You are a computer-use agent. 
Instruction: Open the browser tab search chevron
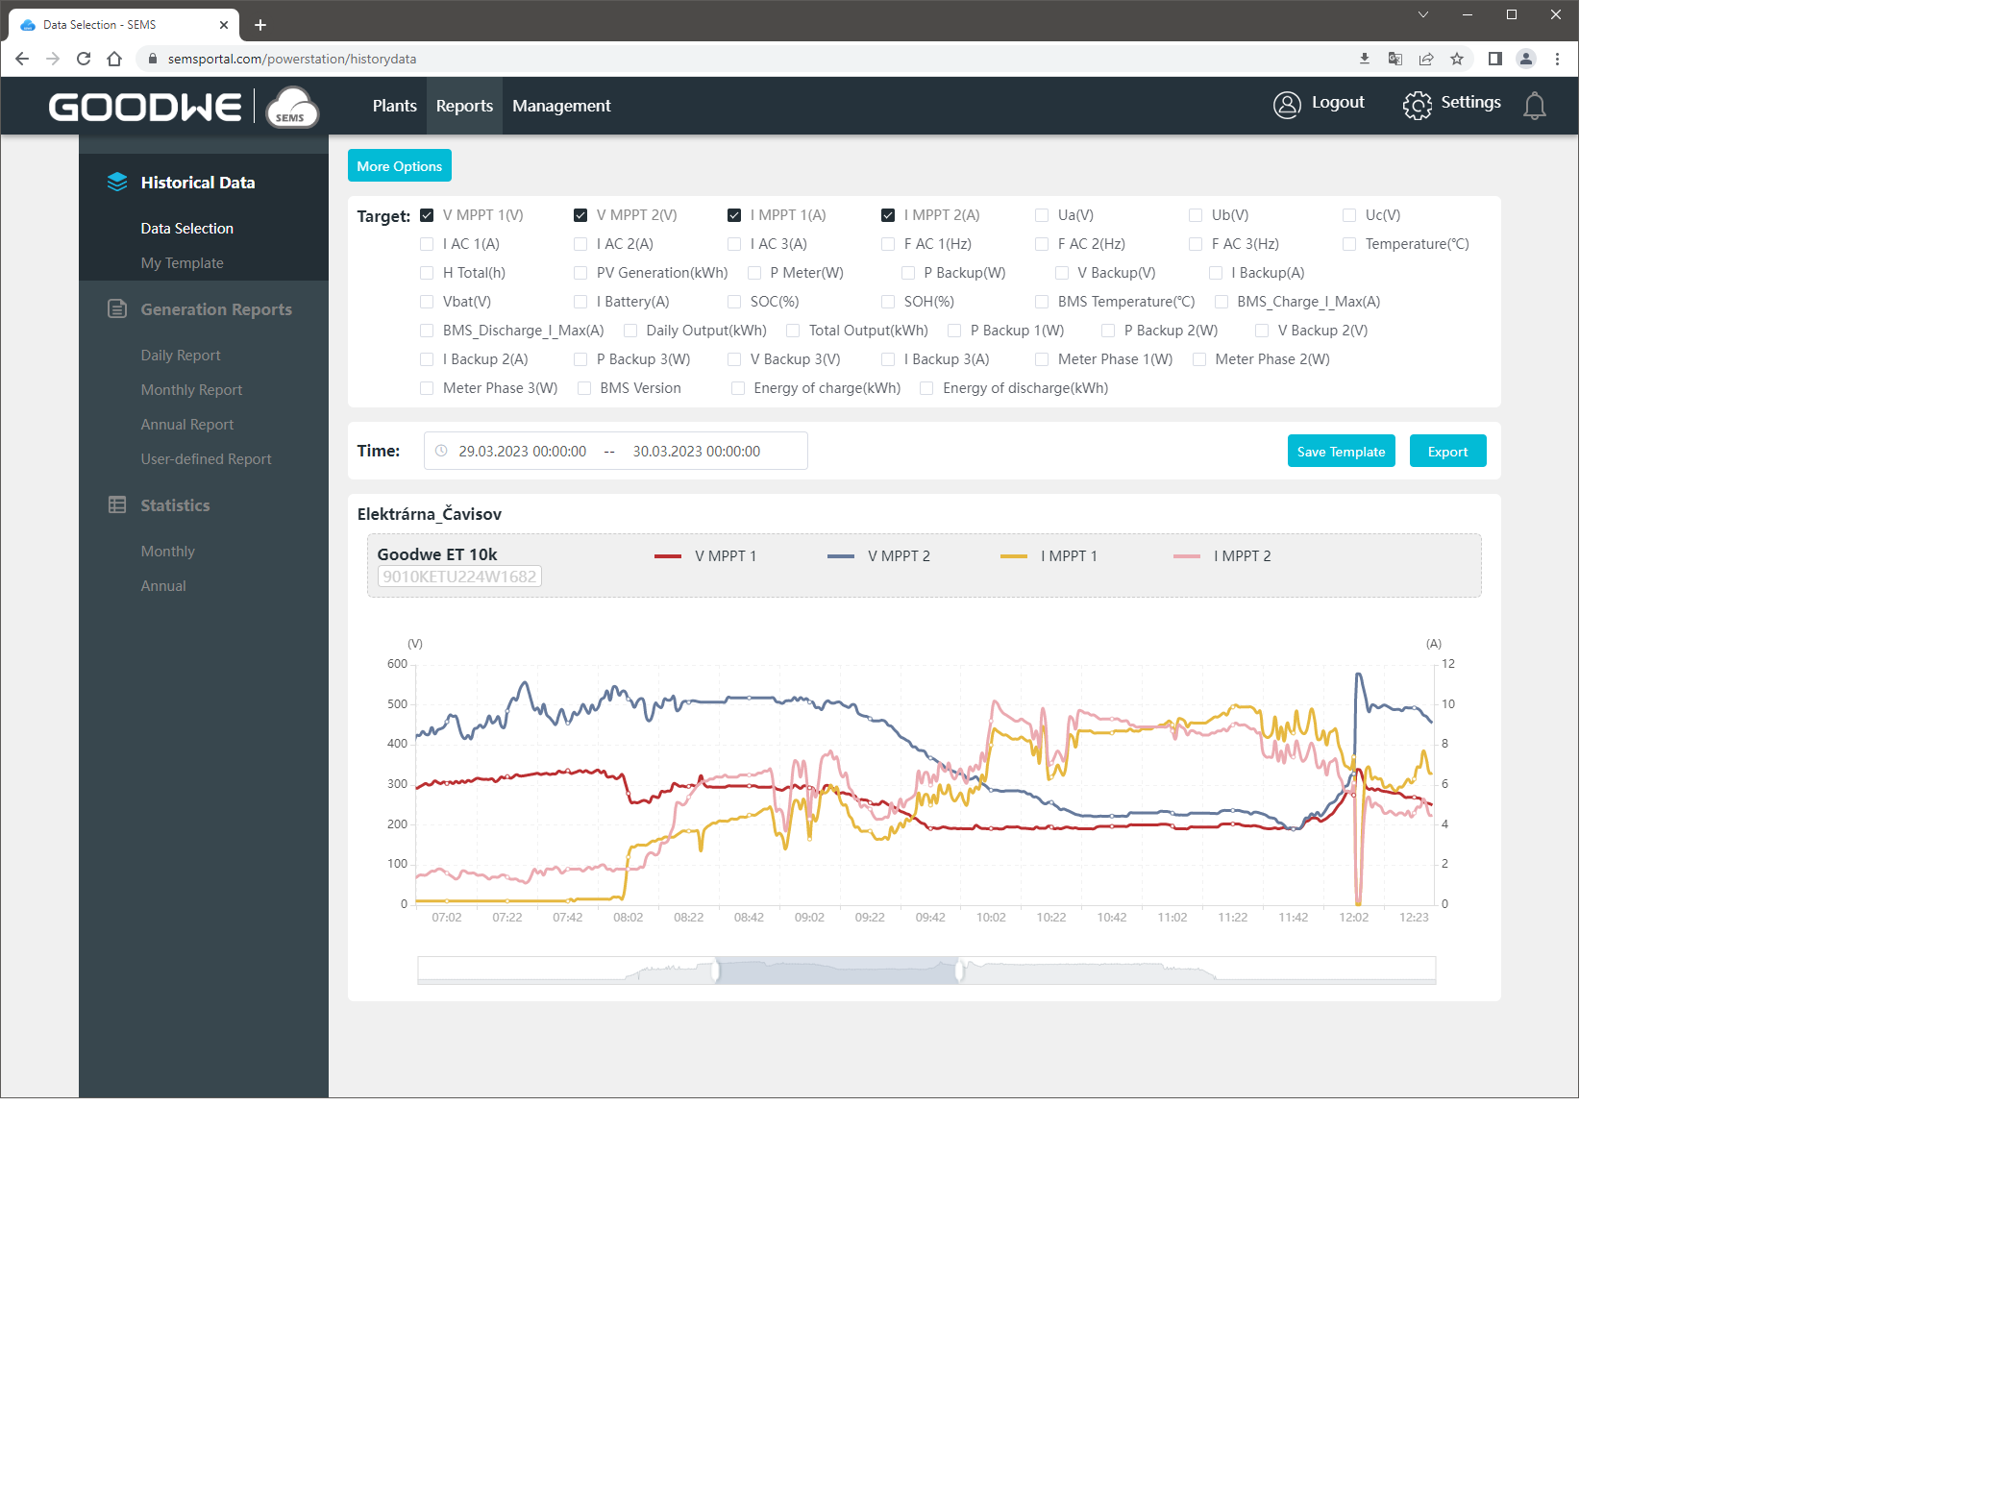(x=1423, y=14)
